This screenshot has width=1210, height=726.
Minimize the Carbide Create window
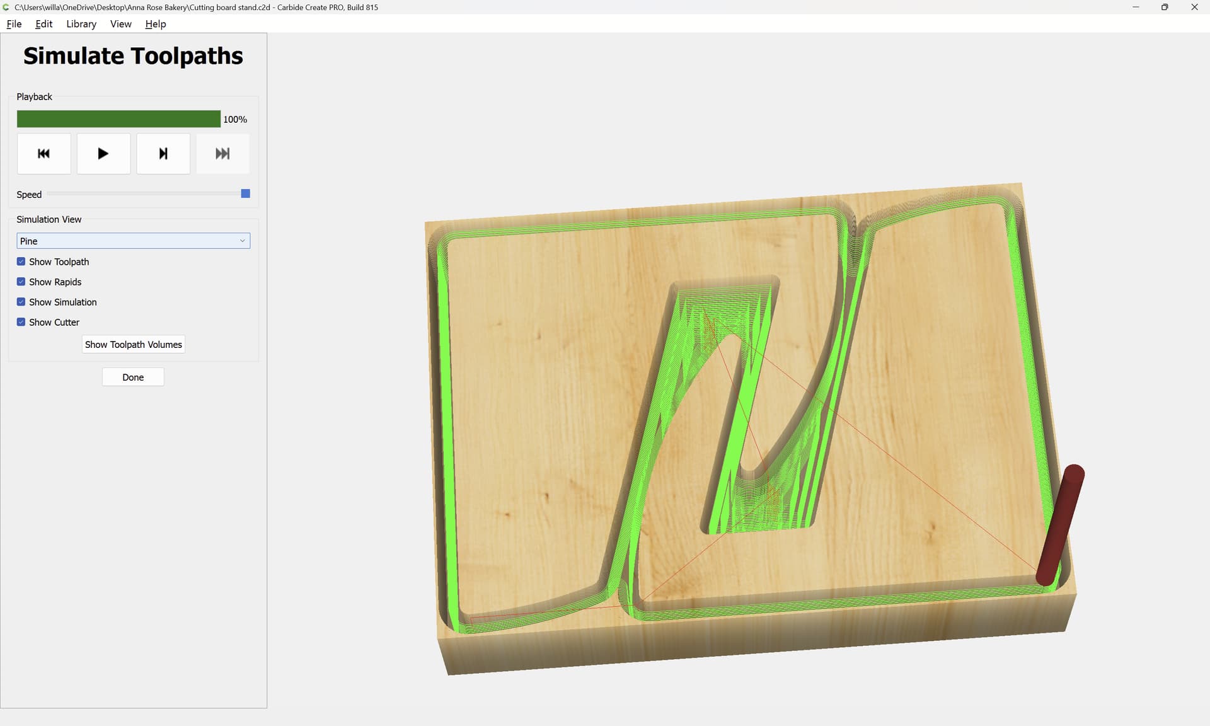tap(1136, 7)
